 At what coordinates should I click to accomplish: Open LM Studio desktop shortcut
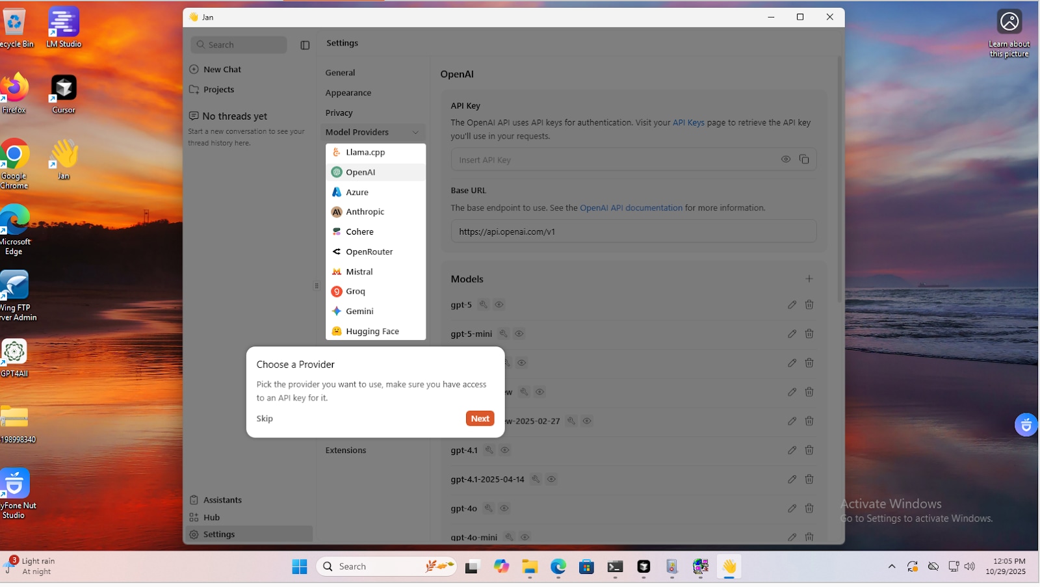click(x=64, y=27)
